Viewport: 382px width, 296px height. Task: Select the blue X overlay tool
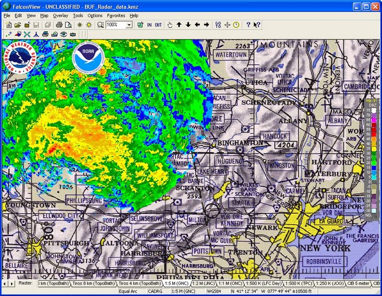coord(27,34)
